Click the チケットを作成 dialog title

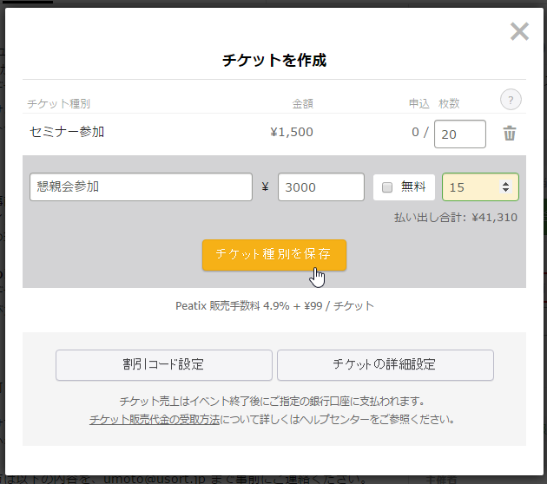pos(274,60)
